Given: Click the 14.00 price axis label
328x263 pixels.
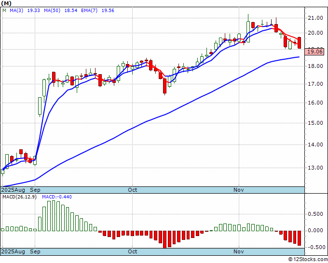Looking at the screenshot, I should coord(315,145).
